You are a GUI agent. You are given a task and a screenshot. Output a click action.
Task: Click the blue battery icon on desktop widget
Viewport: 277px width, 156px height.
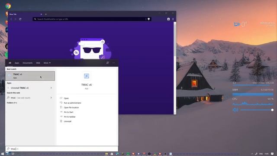coord(237,24)
